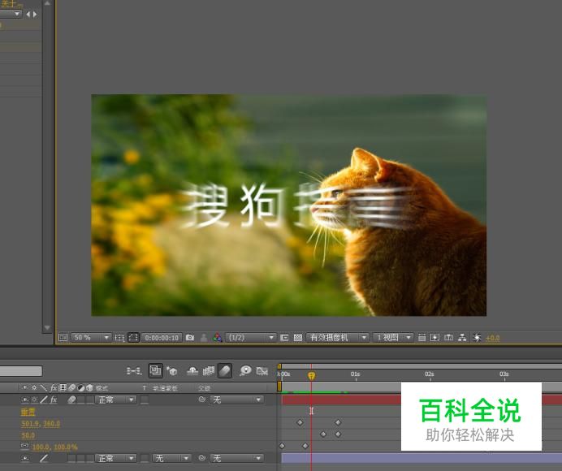The height and width of the screenshot is (471, 562).
Task: Click the 03s mark on the time ruler
Action: 504,374
